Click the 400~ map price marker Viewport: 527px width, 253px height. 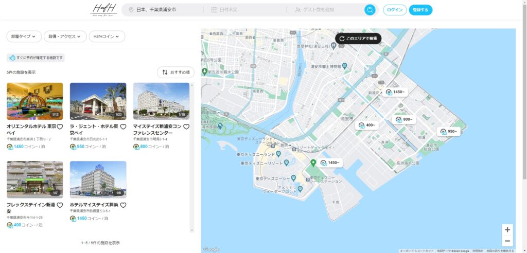click(366, 125)
